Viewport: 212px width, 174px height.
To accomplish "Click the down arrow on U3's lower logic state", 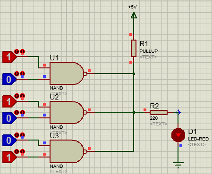I will coord(23,151).
